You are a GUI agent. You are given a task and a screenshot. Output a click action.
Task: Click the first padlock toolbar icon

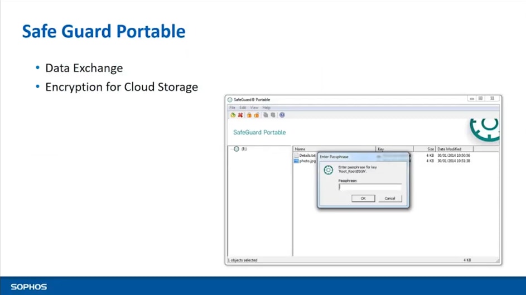coord(249,115)
